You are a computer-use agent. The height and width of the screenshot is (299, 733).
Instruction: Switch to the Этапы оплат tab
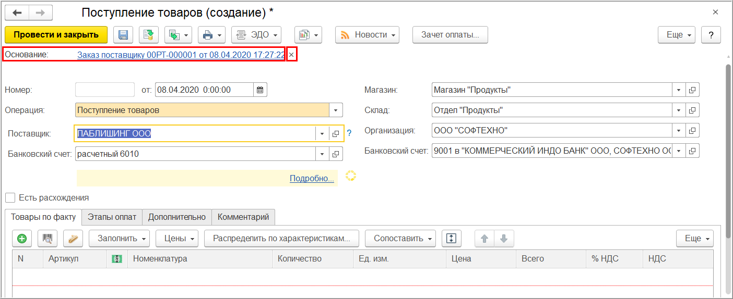(112, 217)
